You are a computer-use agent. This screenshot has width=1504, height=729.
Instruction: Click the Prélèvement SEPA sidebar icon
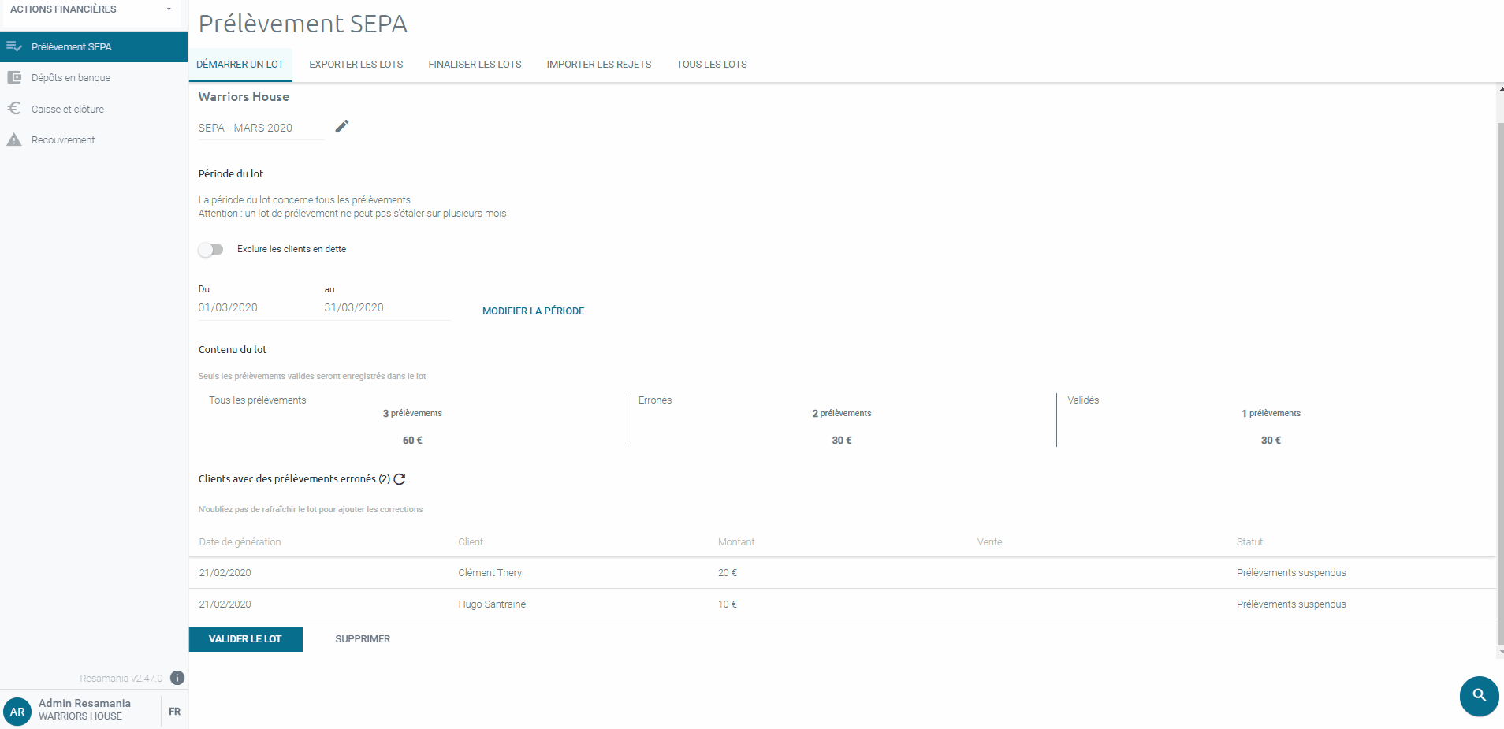[x=14, y=46]
